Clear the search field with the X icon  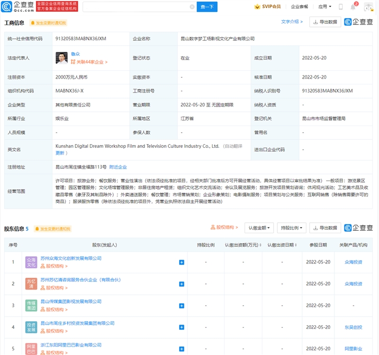pos(192,7)
